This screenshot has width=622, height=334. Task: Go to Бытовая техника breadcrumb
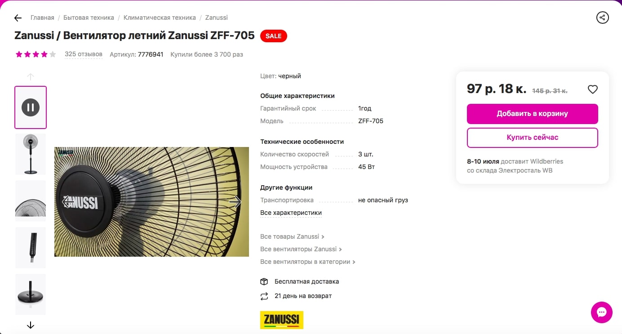pyautogui.click(x=89, y=18)
